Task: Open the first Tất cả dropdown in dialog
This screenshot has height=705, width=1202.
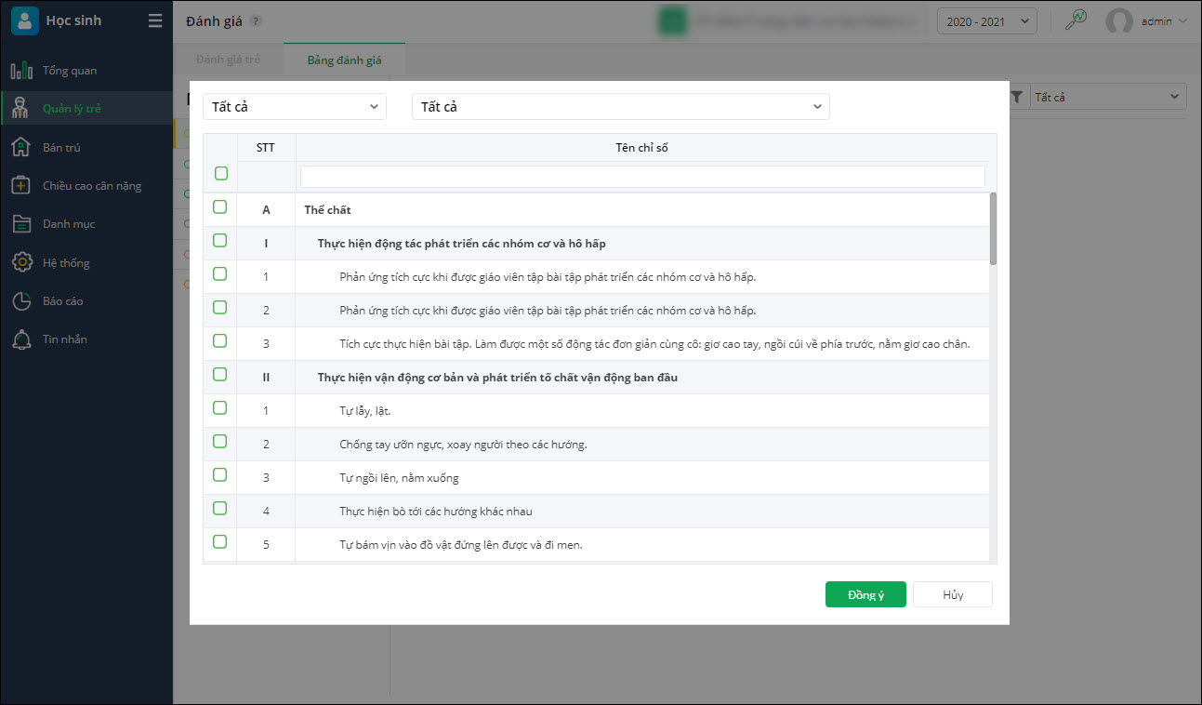Action: tap(295, 107)
